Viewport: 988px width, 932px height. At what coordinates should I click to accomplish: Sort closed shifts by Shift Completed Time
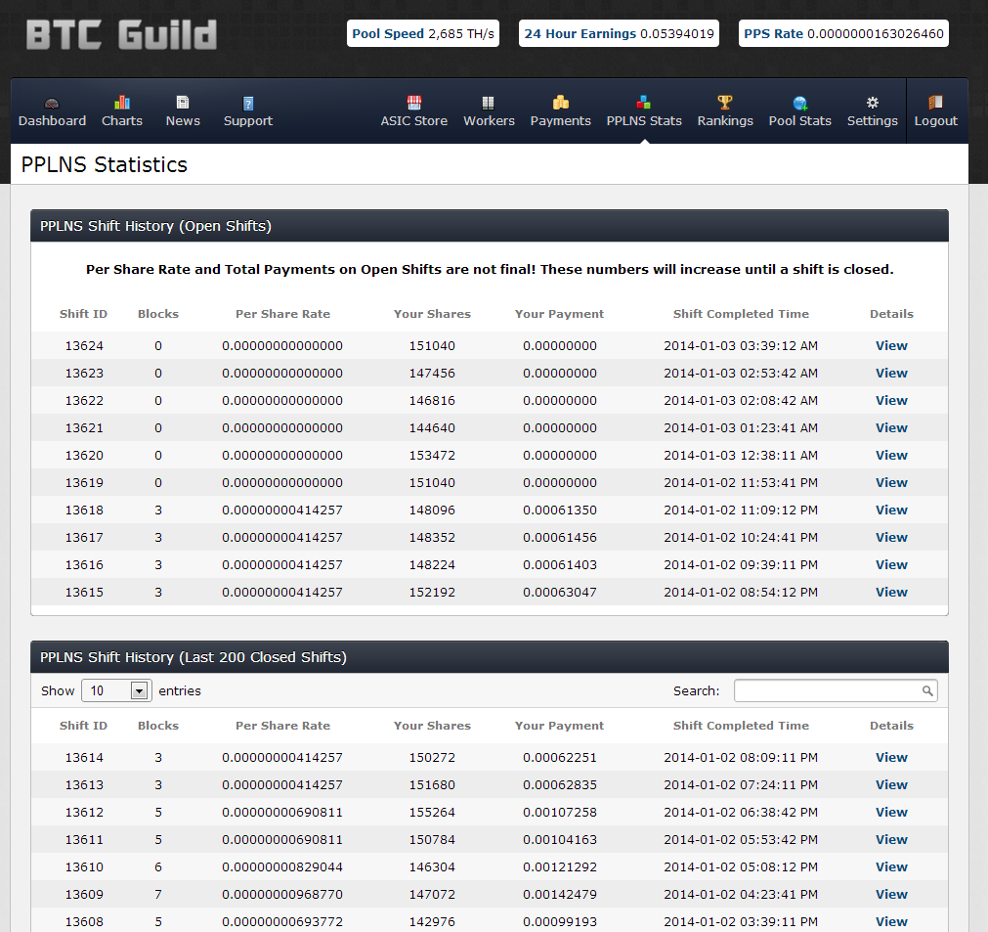point(741,726)
